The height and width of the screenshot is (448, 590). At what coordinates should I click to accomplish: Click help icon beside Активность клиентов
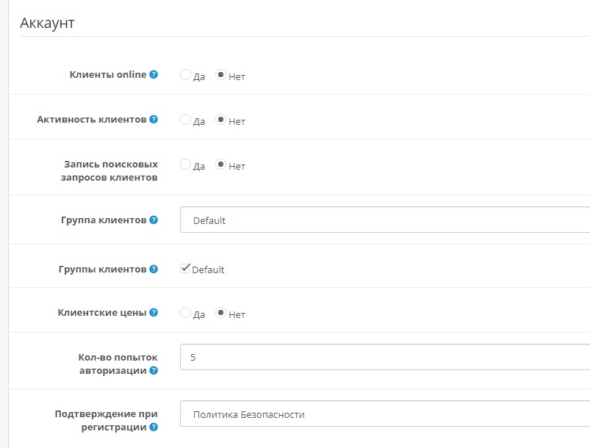pyautogui.click(x=154, y=119)
